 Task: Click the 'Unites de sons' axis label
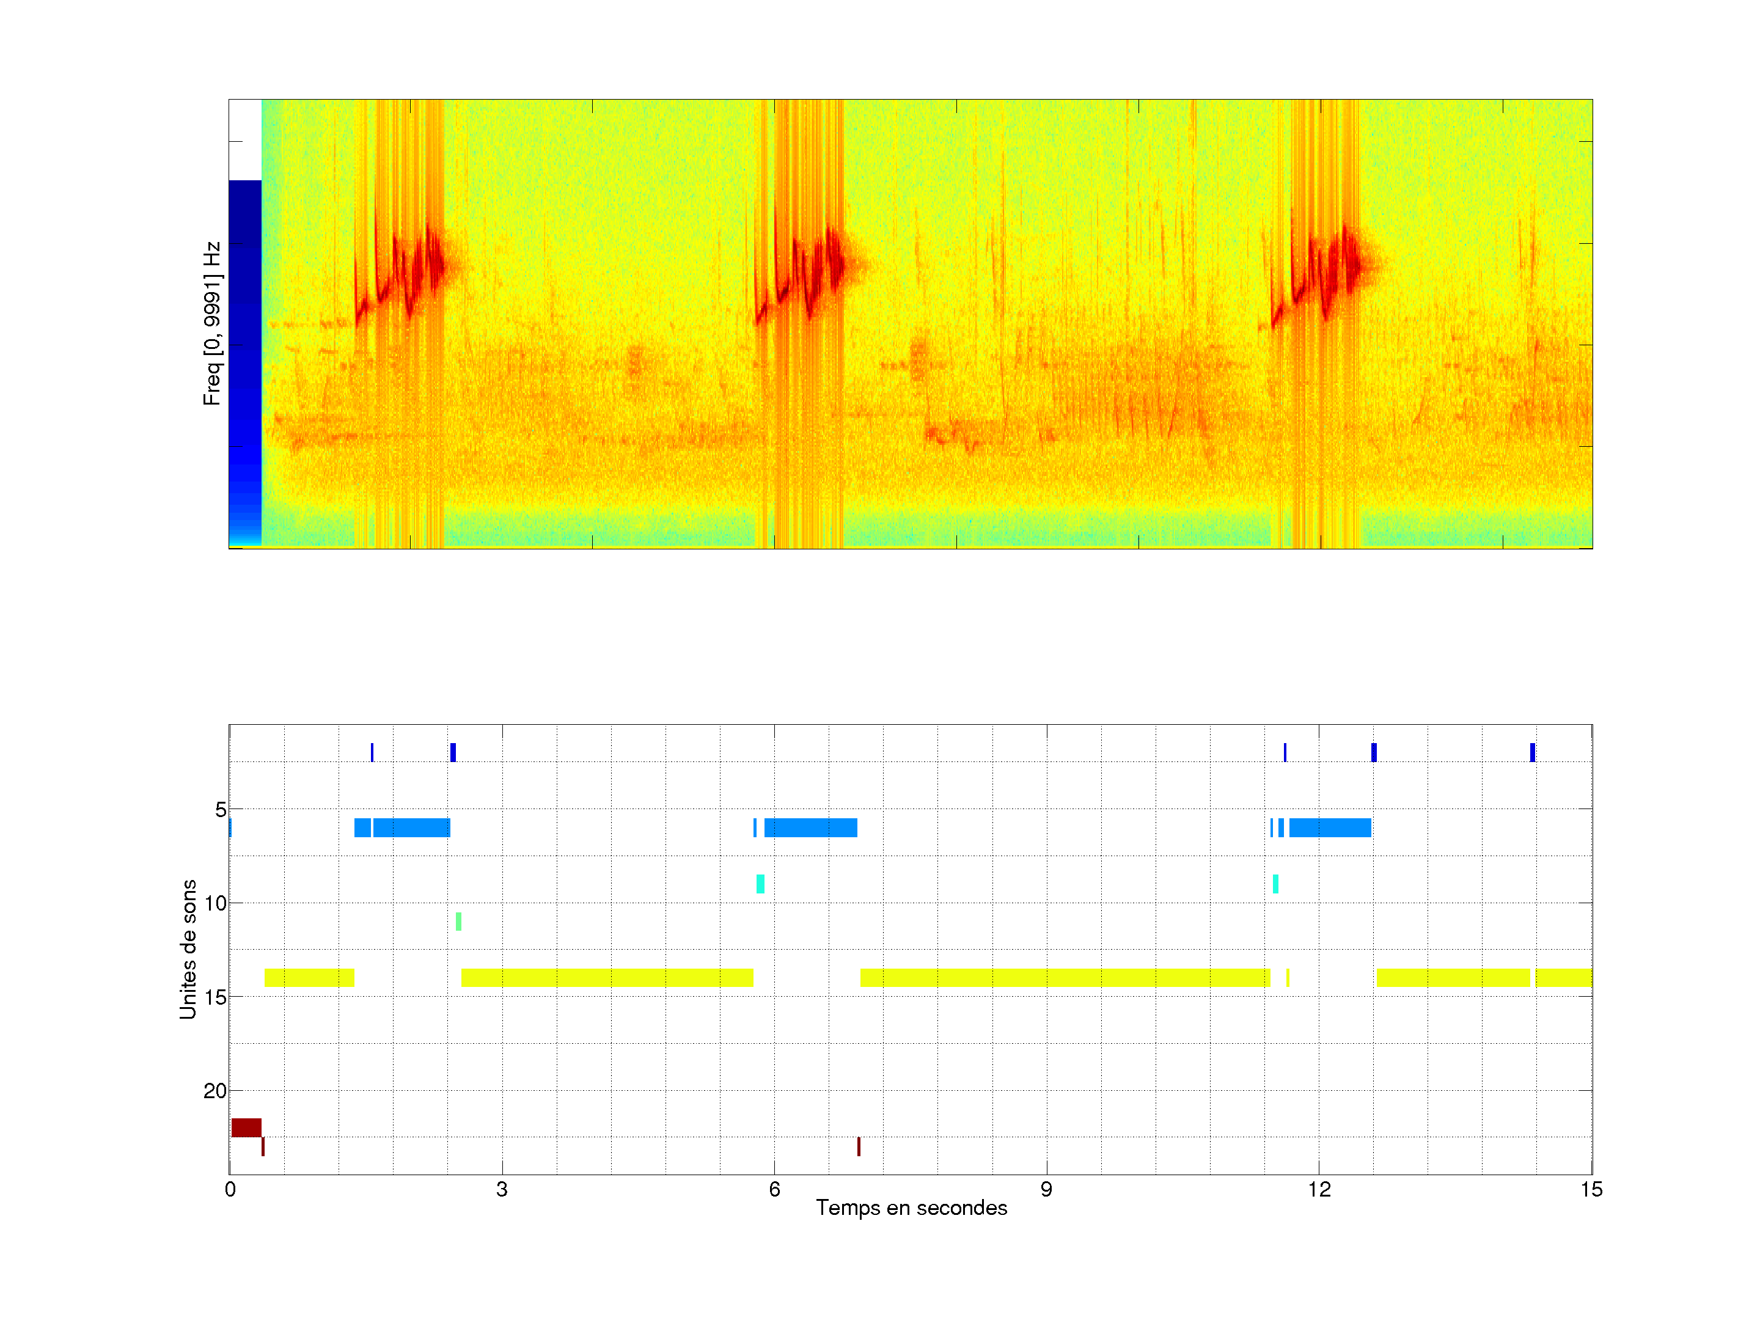tap(188, 949)
